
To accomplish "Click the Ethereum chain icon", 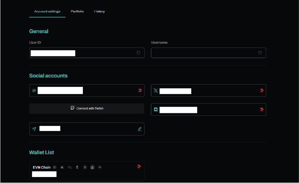I will (77, 167).
